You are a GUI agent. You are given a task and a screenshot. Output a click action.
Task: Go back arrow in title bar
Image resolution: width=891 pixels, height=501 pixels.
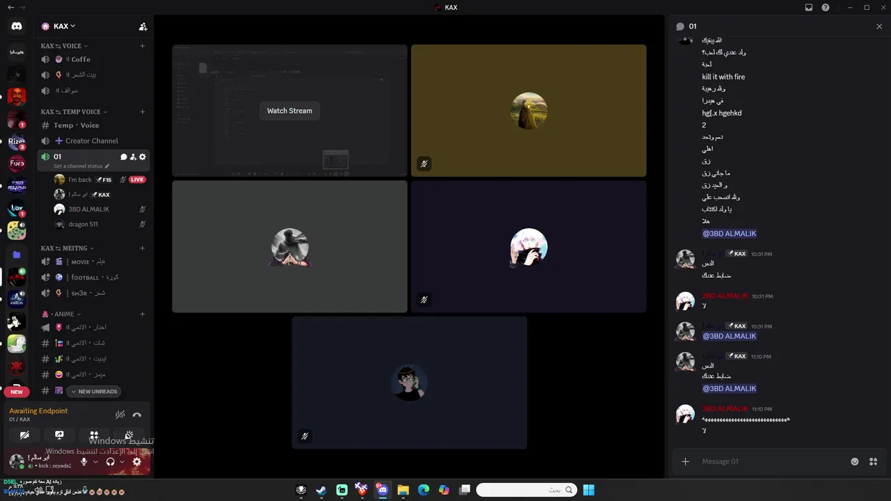pyautogui.click(x=10, y=8)
